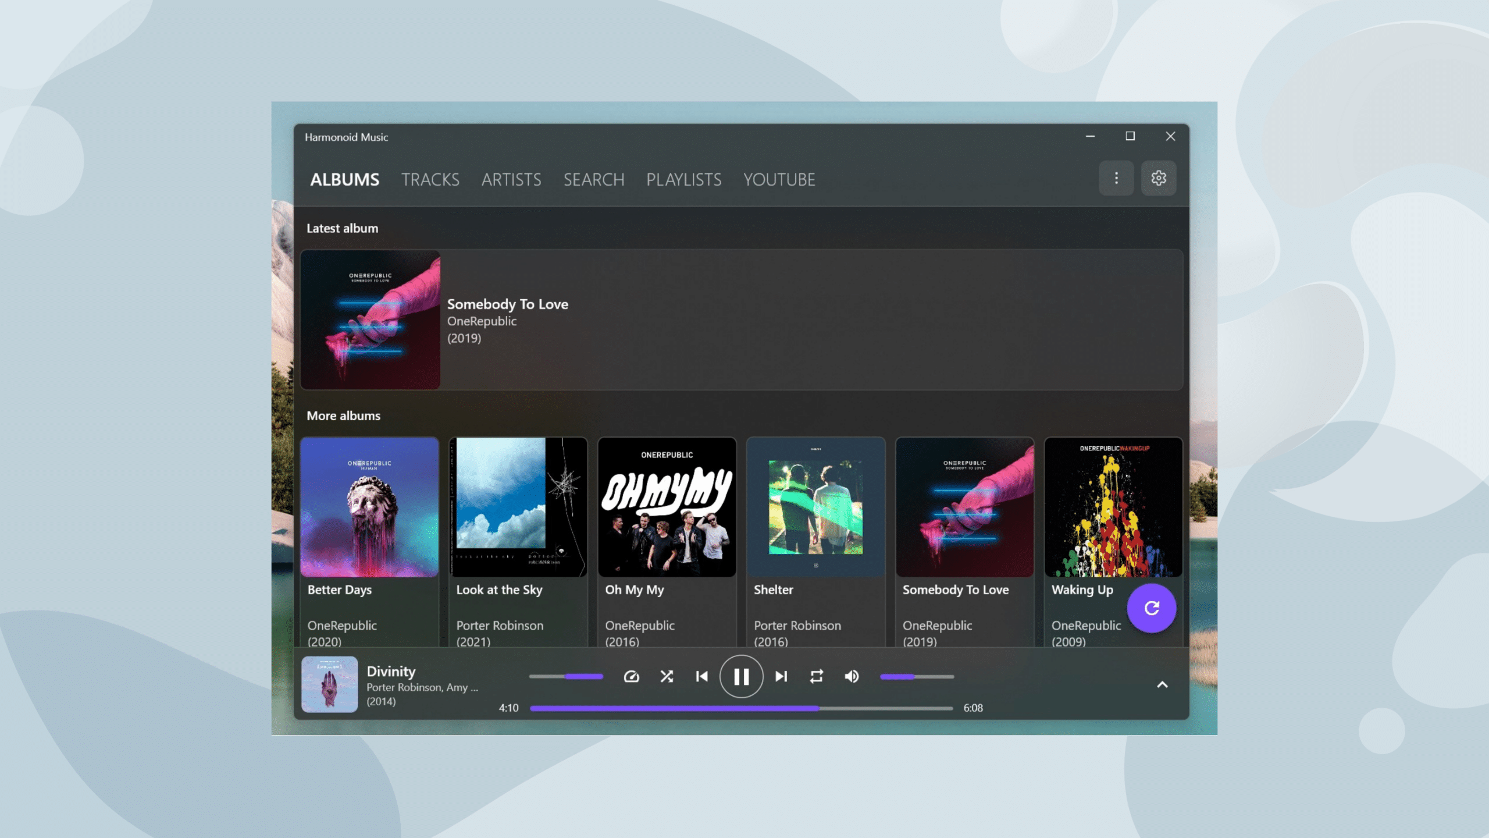Click the purple refresh button

pyautogui.click(x=1152, y=608)
